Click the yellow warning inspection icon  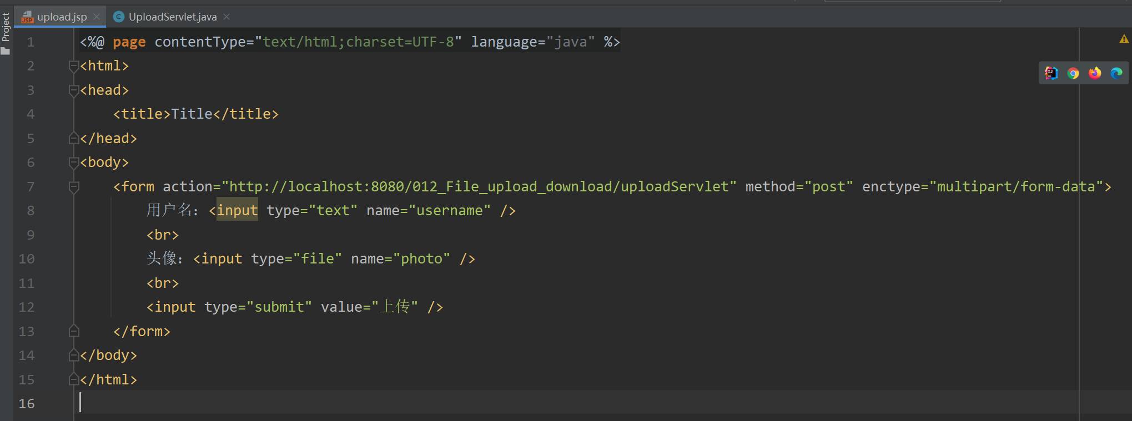[x=1124, y=39]
